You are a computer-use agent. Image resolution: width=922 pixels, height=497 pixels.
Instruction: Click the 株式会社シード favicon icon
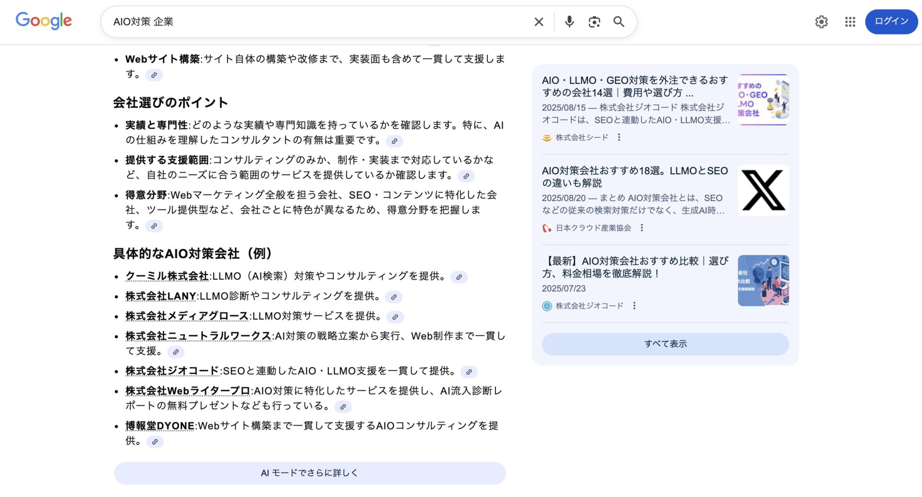547,138
